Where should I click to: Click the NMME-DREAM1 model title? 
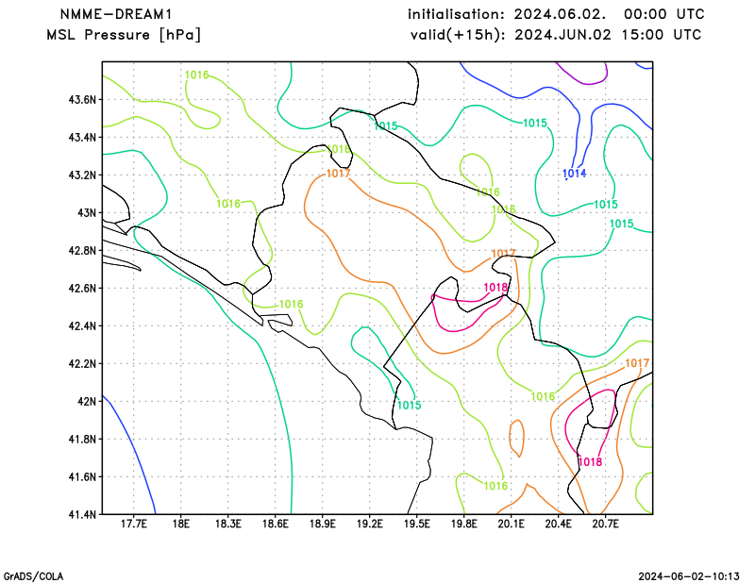click(115, 14)
